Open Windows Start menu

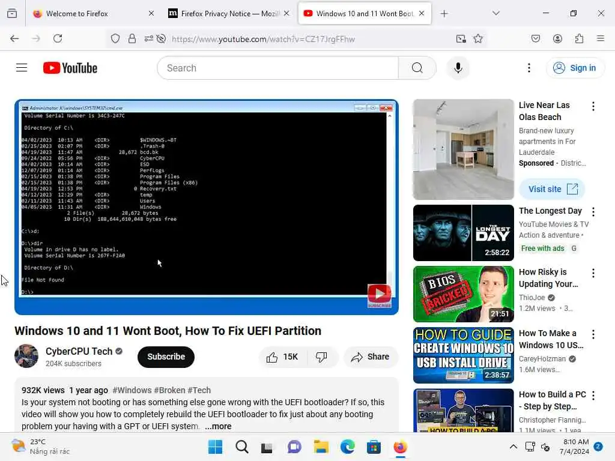click(215, 447)
